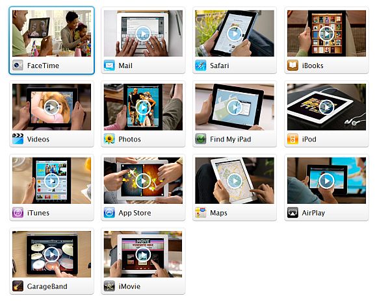Open the iBooks bookshelf thumbnail

click(326, 33)
